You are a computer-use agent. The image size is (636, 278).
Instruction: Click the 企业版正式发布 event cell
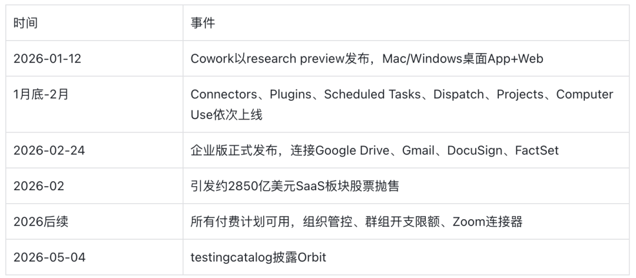point(406,150)
